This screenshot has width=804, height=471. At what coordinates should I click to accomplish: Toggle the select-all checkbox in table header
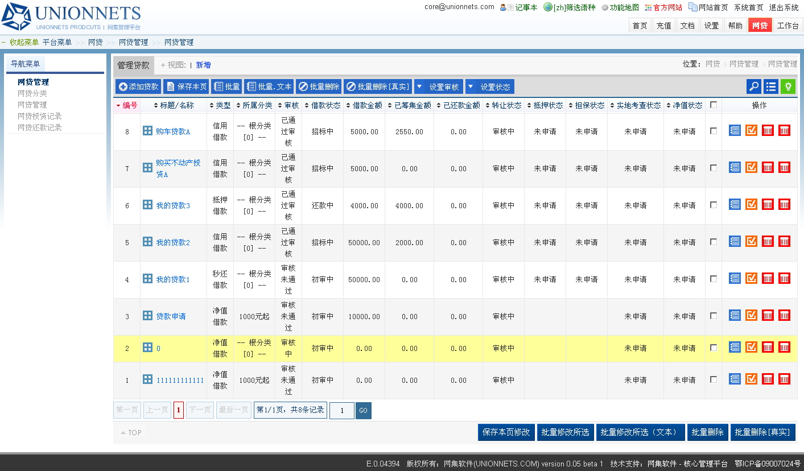714,105
